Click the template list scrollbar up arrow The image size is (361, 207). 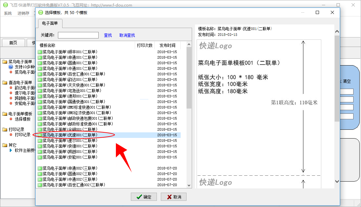tap(189, 44)
